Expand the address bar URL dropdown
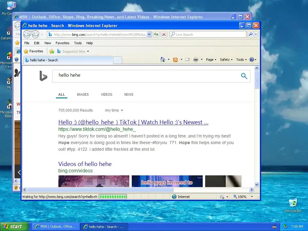Screen dimensions: 308x231 coord(149,34)
